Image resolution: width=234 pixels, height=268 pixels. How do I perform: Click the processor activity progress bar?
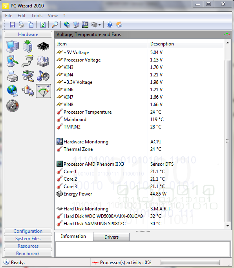[190, 263]
